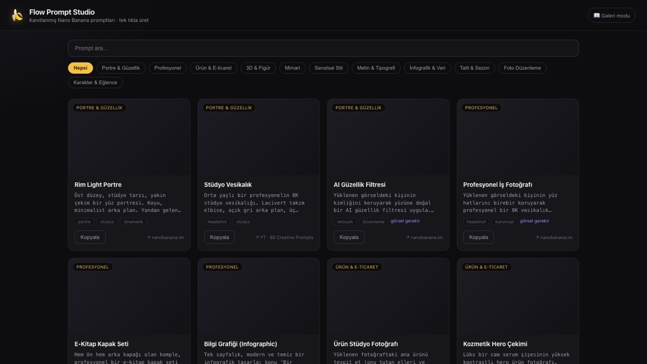Copy the Rim Light Portre prompt
The image size is (647, 364).
(x=90, y=237)
